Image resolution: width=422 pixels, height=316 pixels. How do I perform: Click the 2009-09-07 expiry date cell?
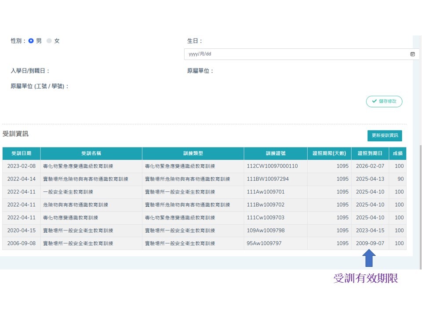tap(370, 243)
